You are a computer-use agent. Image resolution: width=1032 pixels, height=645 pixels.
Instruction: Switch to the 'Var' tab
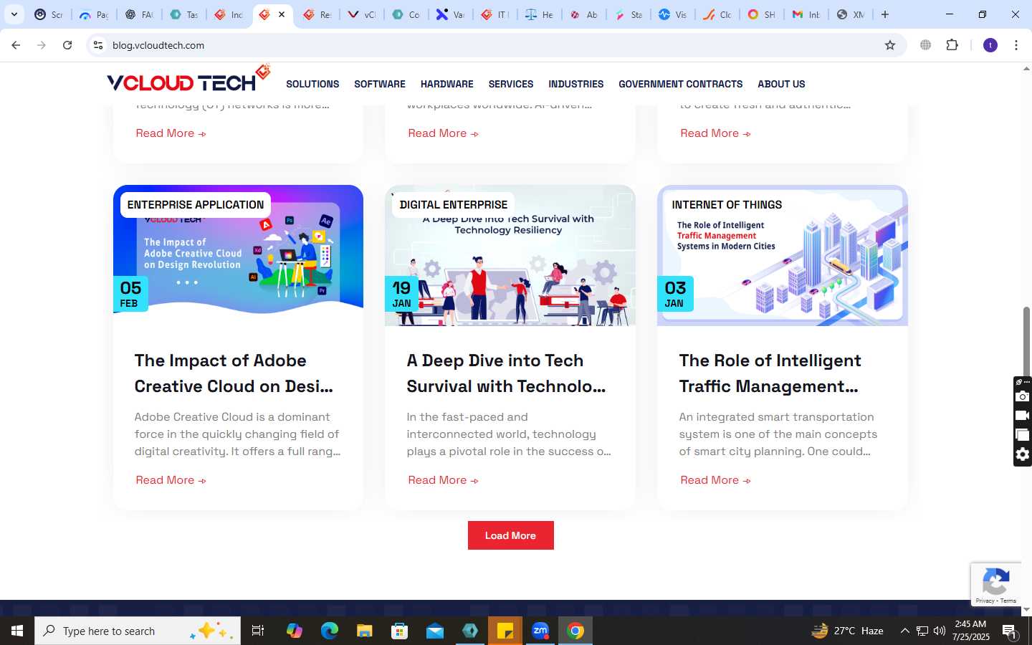point(451,14)
